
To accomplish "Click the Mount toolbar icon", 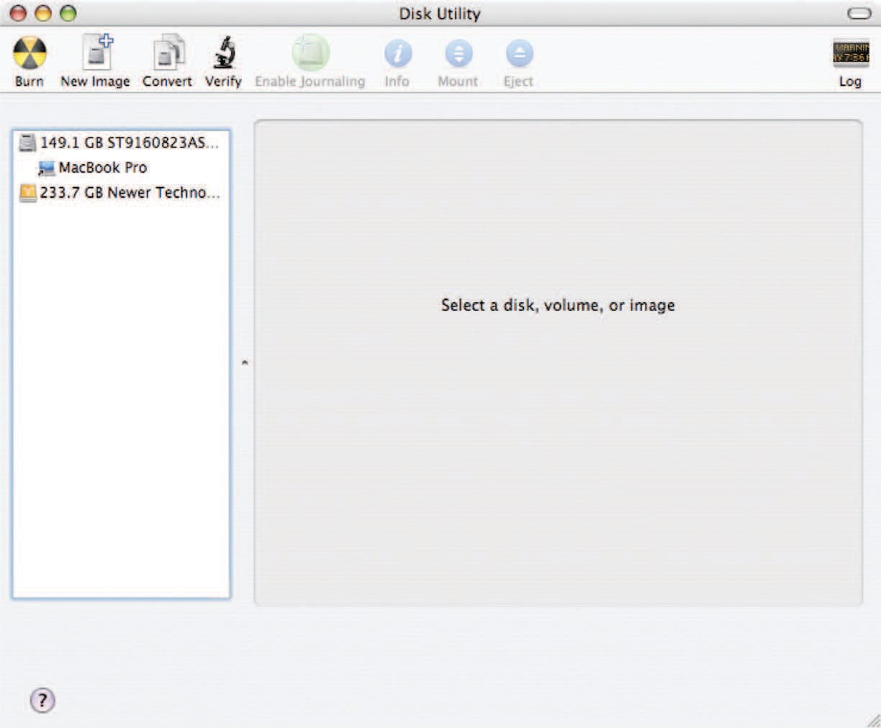I will pos(458,54).
